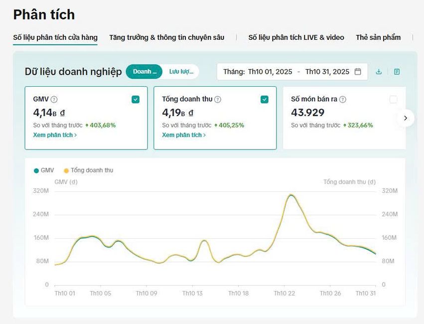Click the download data icon
The image size is (424, 324).
coord(379,72)
